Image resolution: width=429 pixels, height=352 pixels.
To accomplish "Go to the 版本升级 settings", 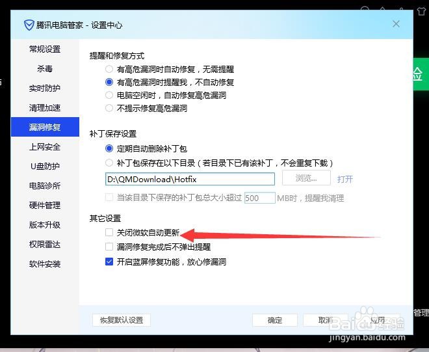I will [45, 225].
